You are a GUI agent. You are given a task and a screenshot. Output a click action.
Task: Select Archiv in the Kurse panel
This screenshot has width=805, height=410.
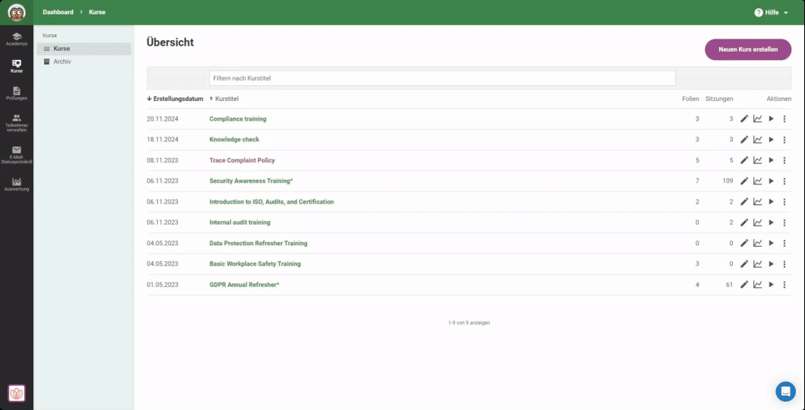(x=62, y=61)
